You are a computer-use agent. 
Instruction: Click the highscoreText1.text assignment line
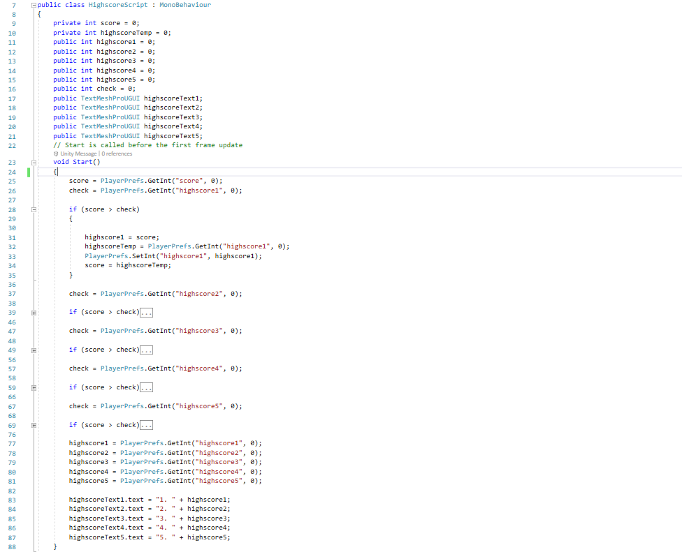point(150,500)
